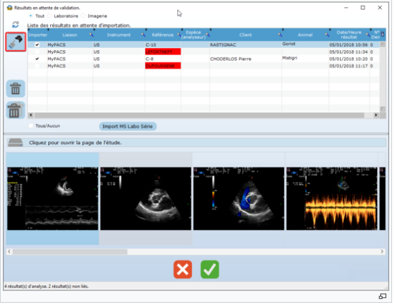
Task: Click the refresh results icon
Action: tap(16, 24)
